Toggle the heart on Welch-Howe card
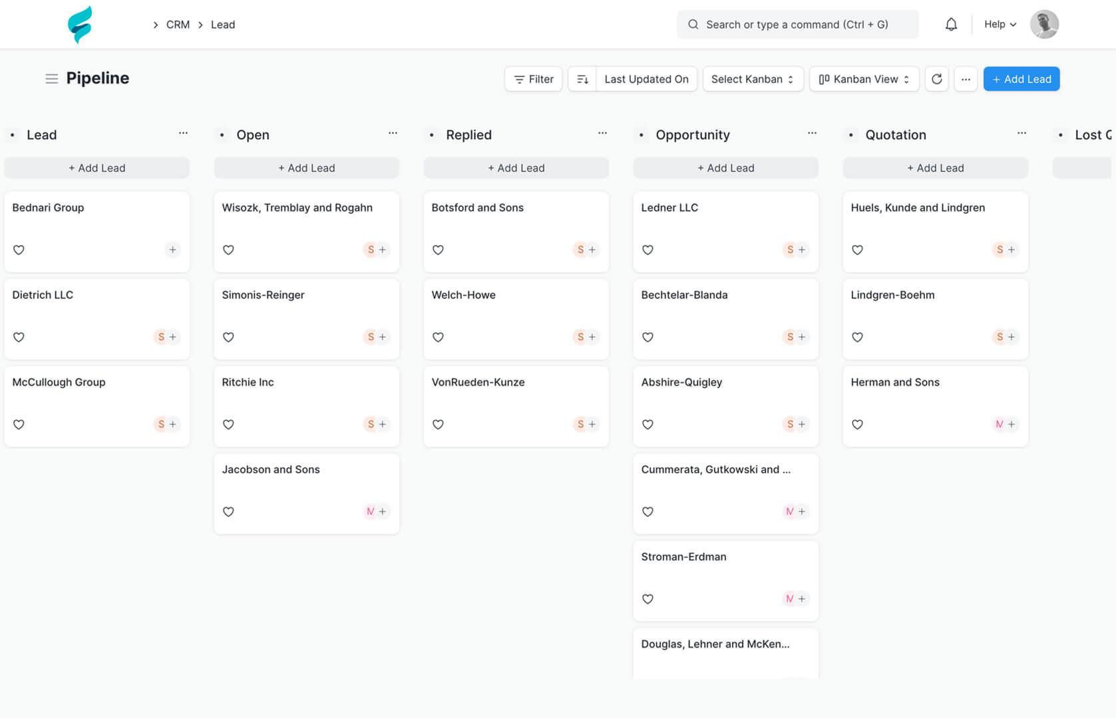This screenshot has height=718, width=1116. click(438, 337)
